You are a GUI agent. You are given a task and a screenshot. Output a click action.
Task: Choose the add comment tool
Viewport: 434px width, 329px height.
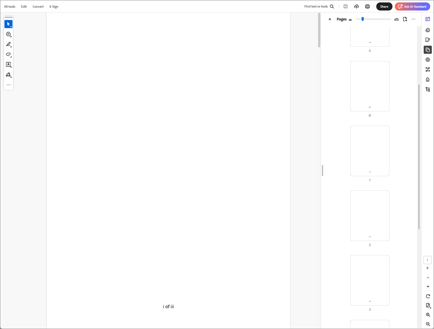[x=8, y=34]
